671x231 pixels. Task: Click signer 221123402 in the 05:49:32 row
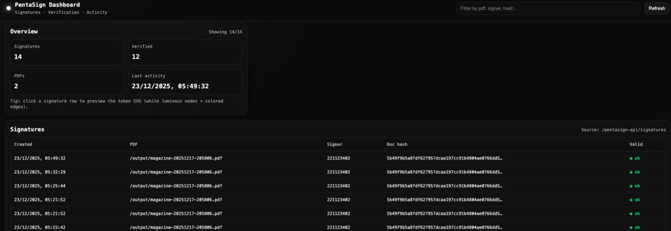tap(338, 158)
